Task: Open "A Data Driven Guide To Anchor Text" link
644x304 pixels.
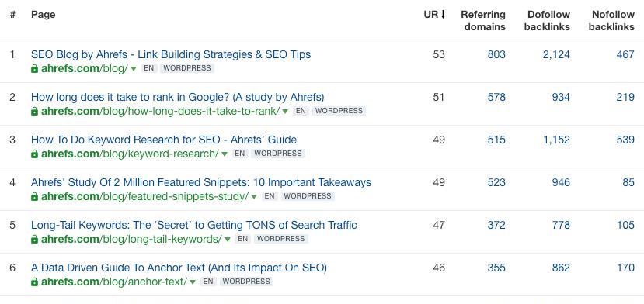Action: coord(179,268)
